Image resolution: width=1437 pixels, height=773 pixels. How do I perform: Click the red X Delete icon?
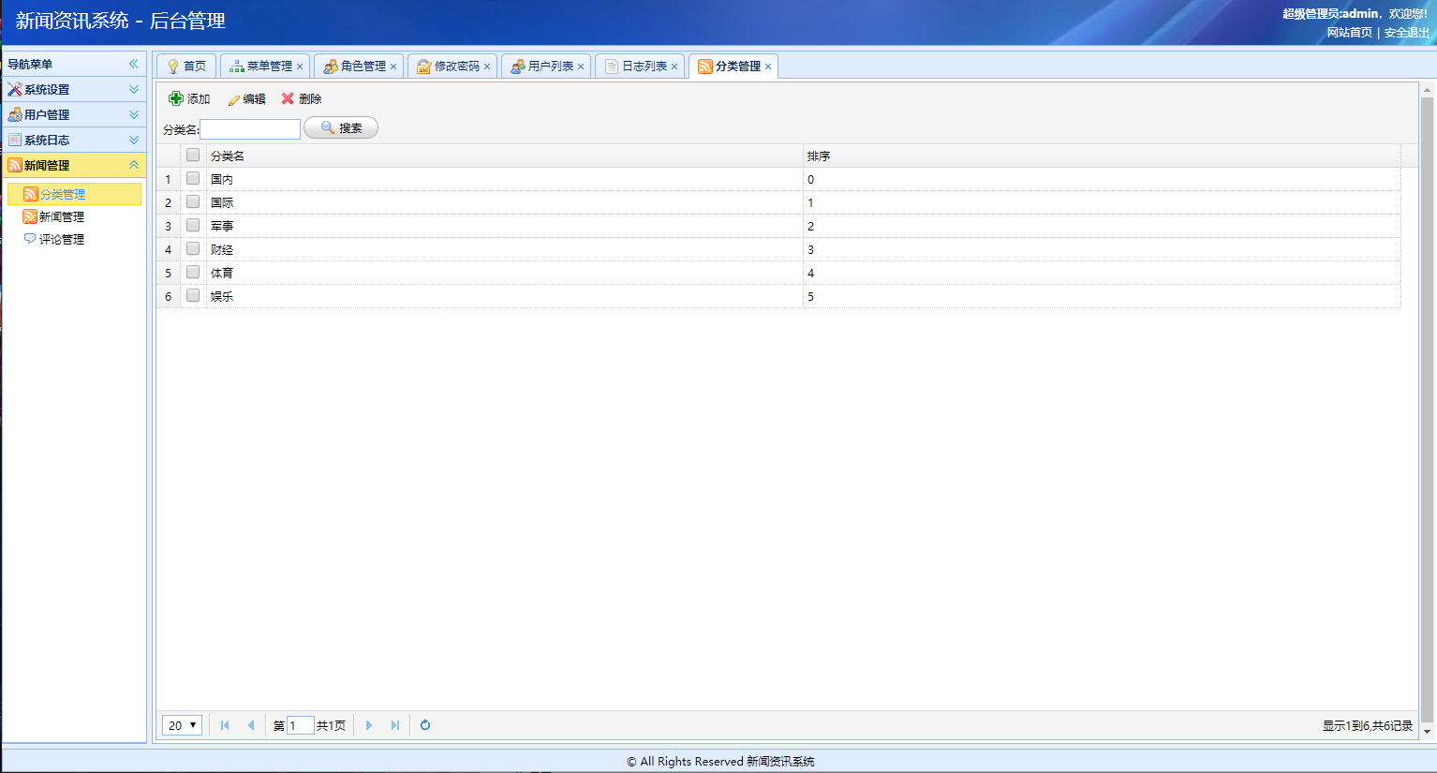click(x=288, y=98)
